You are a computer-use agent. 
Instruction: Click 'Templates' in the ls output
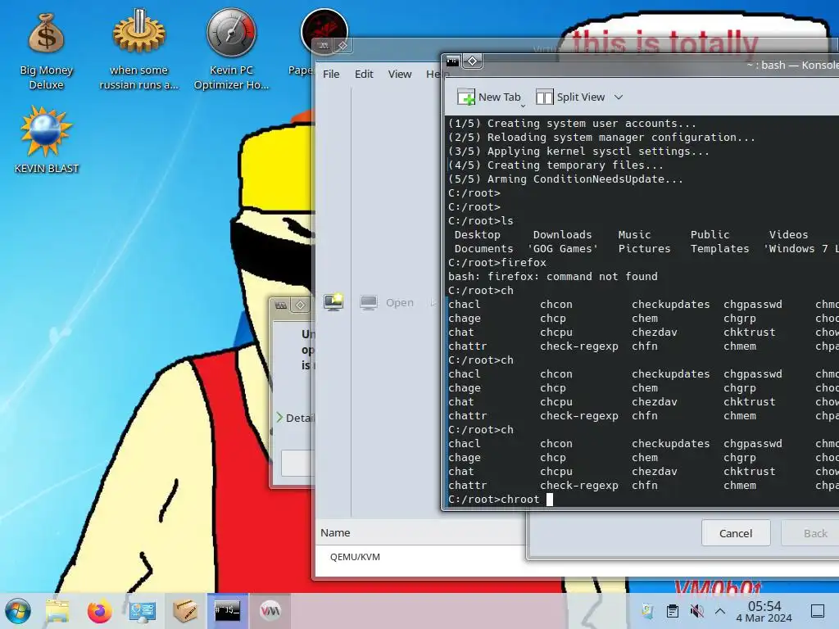719,249
